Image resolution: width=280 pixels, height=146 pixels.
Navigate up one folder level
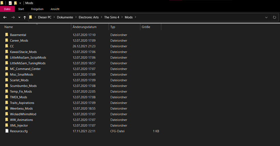(x=25, y=17)
